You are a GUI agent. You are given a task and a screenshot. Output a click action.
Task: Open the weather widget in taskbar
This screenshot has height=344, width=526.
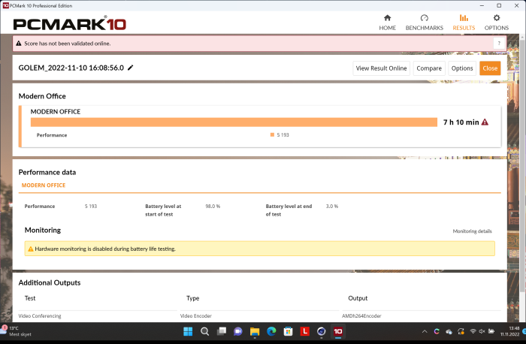tap(14, 331)
